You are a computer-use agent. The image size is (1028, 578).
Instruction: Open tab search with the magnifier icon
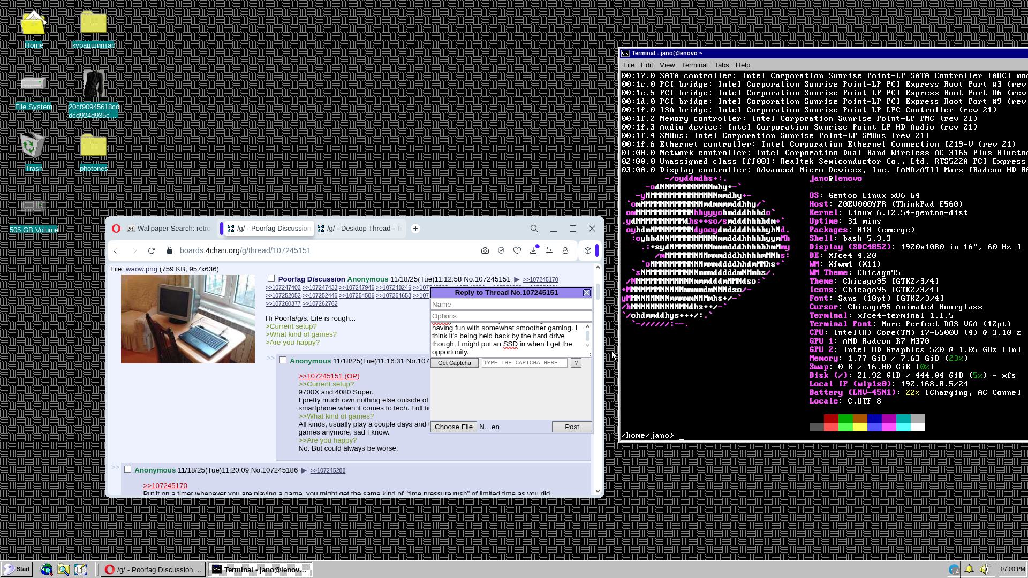pyautogui.click(x=534, y=229)
